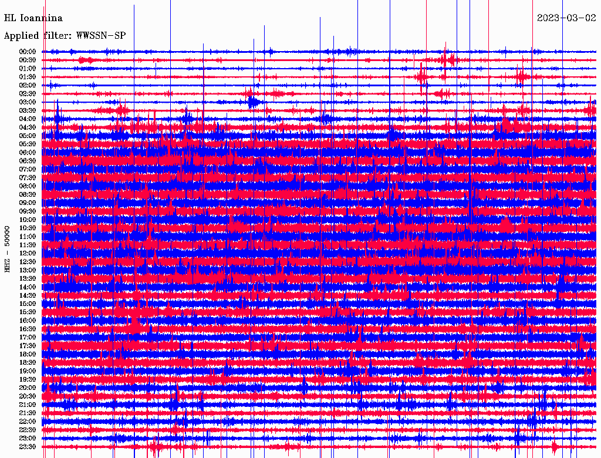This screenshot has width=601, height=458.
Task: Select the 08:00 time row label
Action: [x=28, y=186]
